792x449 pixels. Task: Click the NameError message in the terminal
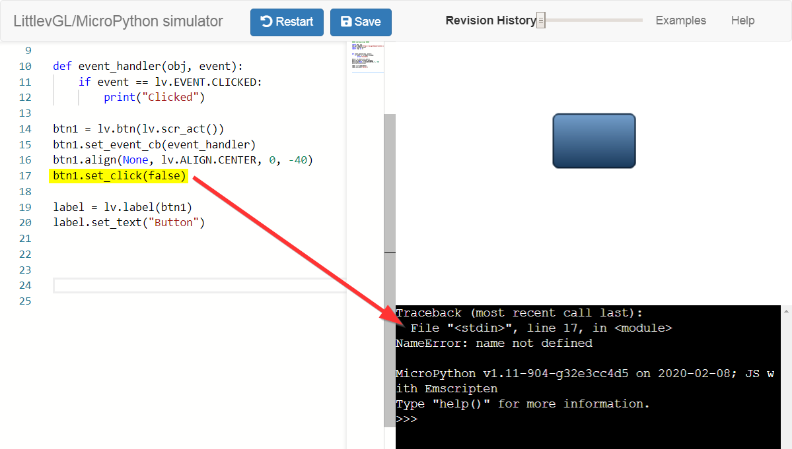(493, 344)
